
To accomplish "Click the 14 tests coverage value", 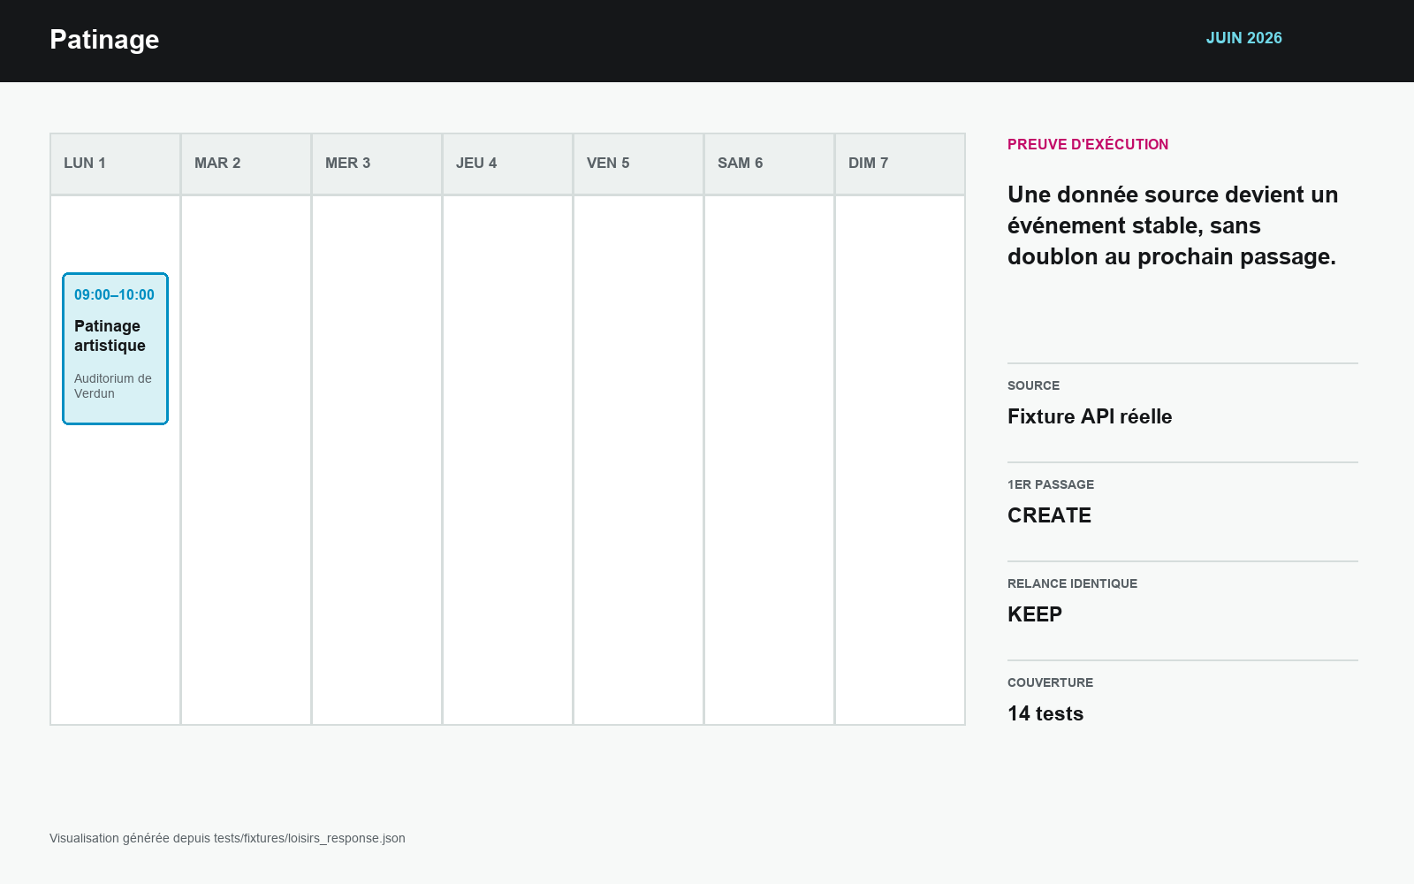I will 1045,713.
